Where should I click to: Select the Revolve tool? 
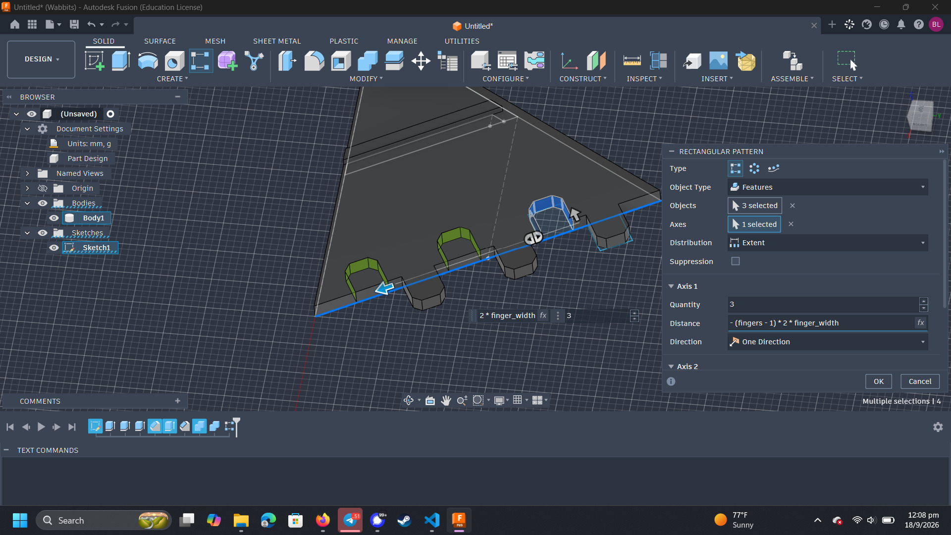coord(148,61)
